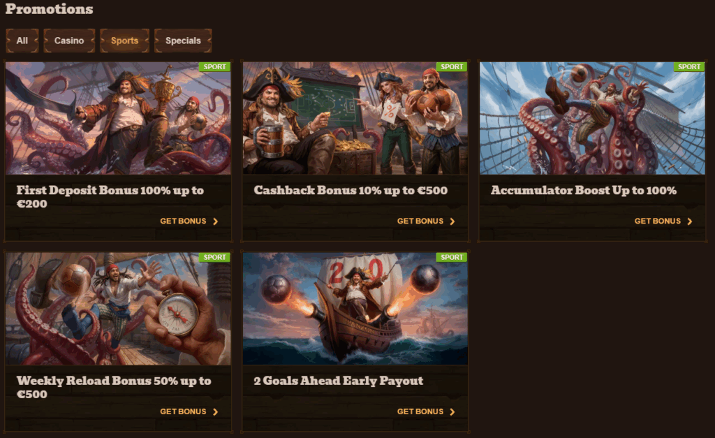
Task: Open the Cashback tactics-board promo image
Action: point(355,118)
